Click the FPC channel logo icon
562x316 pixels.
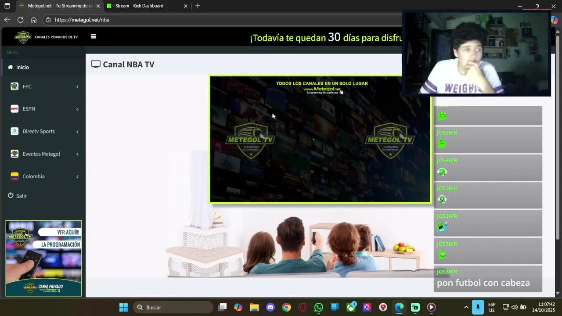[x=14, y=86]
